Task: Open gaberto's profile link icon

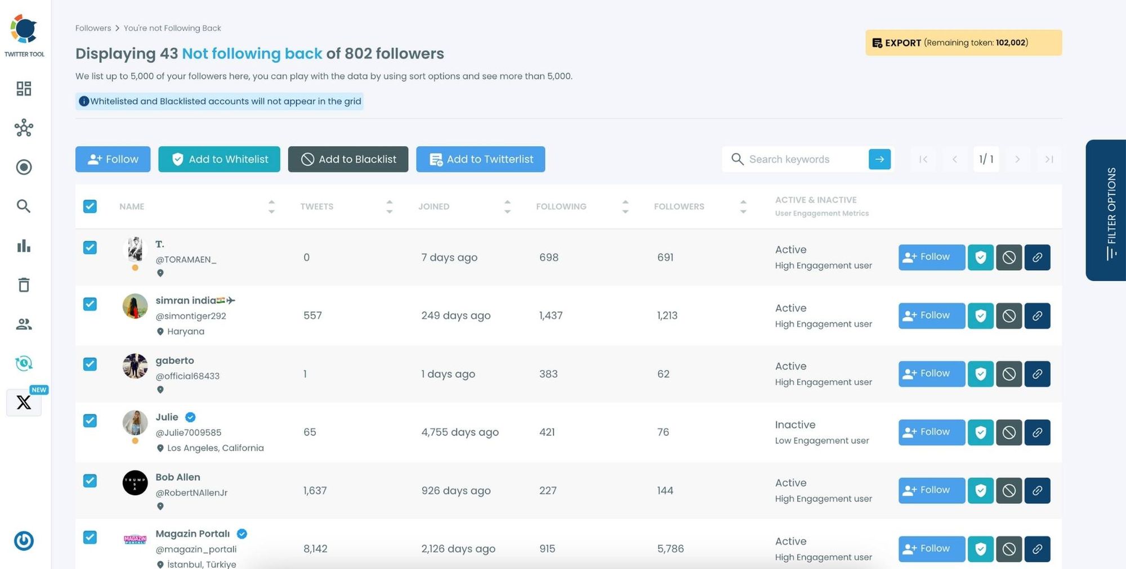Action: (1038, 373)
